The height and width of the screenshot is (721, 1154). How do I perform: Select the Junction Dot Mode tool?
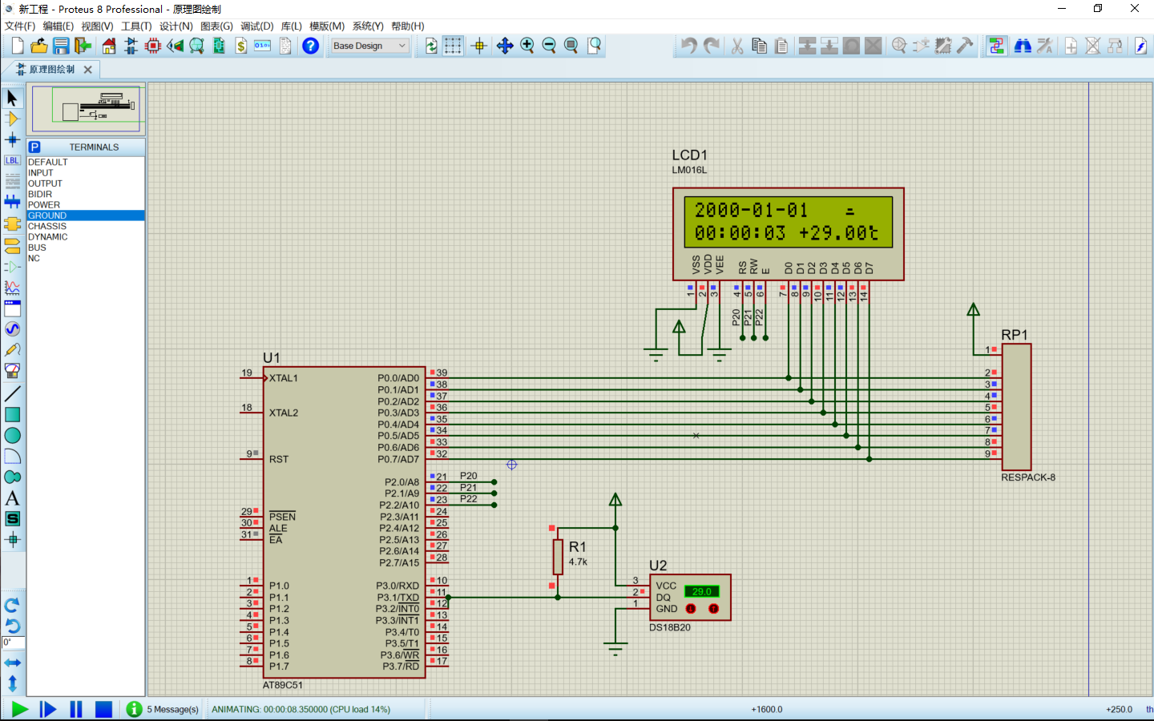[x=12, y=139]
